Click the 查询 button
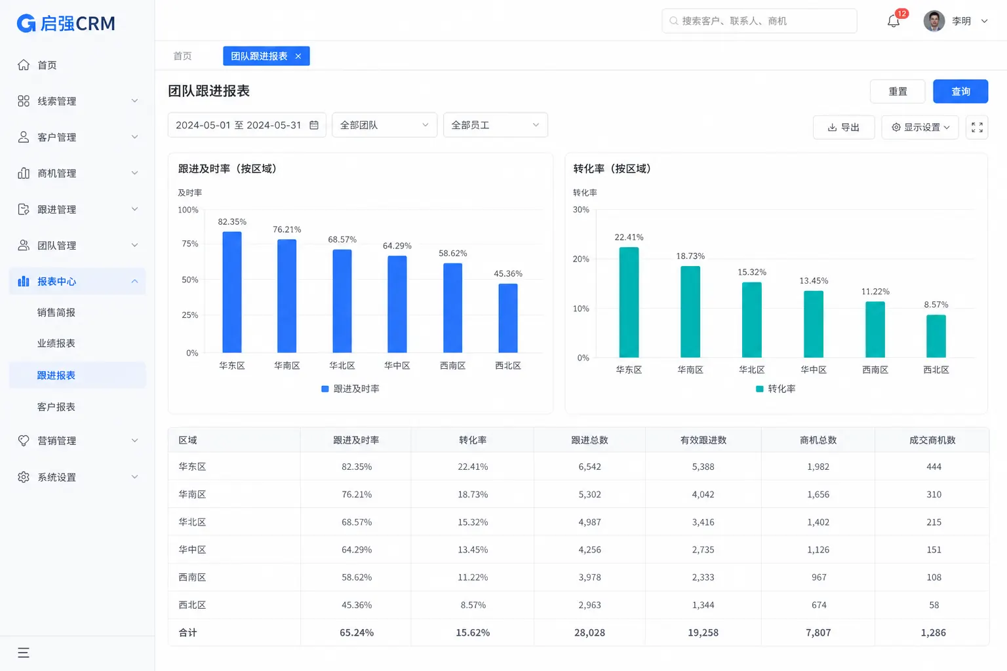The height and width of the screenshot is (671, 1007). click(x=960, y=92)
